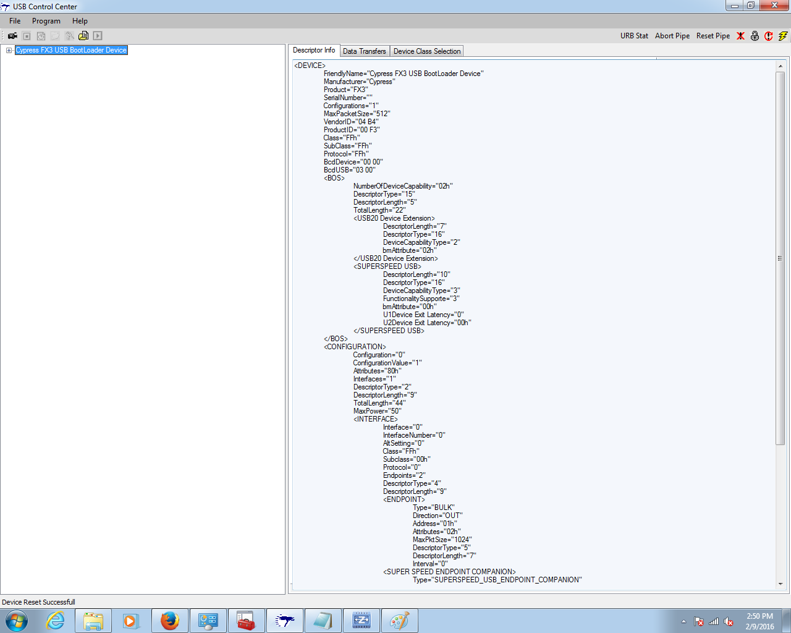Click the Direction="OUT" line
The width and height of the screenshot is (791, 633).
click(438, 516)
